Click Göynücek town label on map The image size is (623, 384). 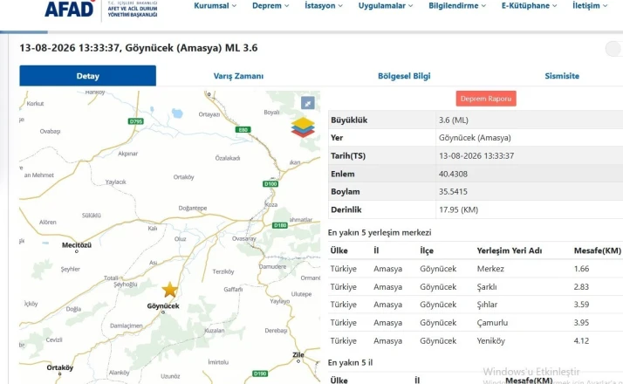click(x=163, y=306)
